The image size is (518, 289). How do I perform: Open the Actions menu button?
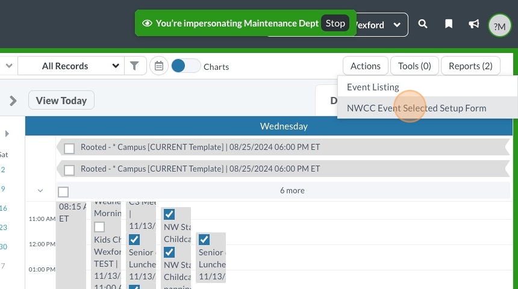click(365, 66)
